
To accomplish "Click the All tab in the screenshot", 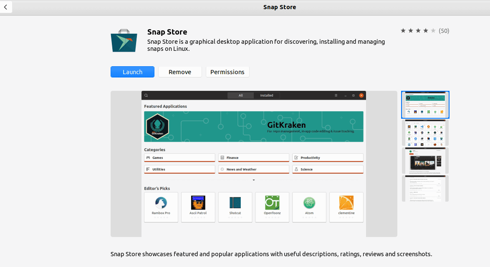I will [x=241, y=95].
